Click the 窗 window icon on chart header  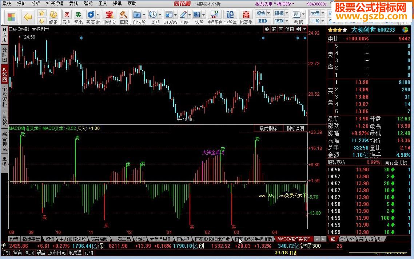click(274, 29)
